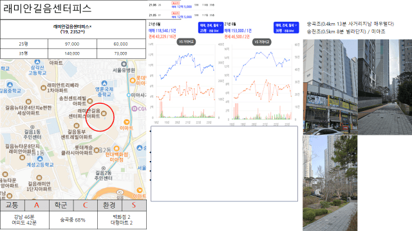Click the 길음2동 주민센터 marker
Image resolution: width=412 pixels, height=231 pixels.
click(x=104, y=168)
